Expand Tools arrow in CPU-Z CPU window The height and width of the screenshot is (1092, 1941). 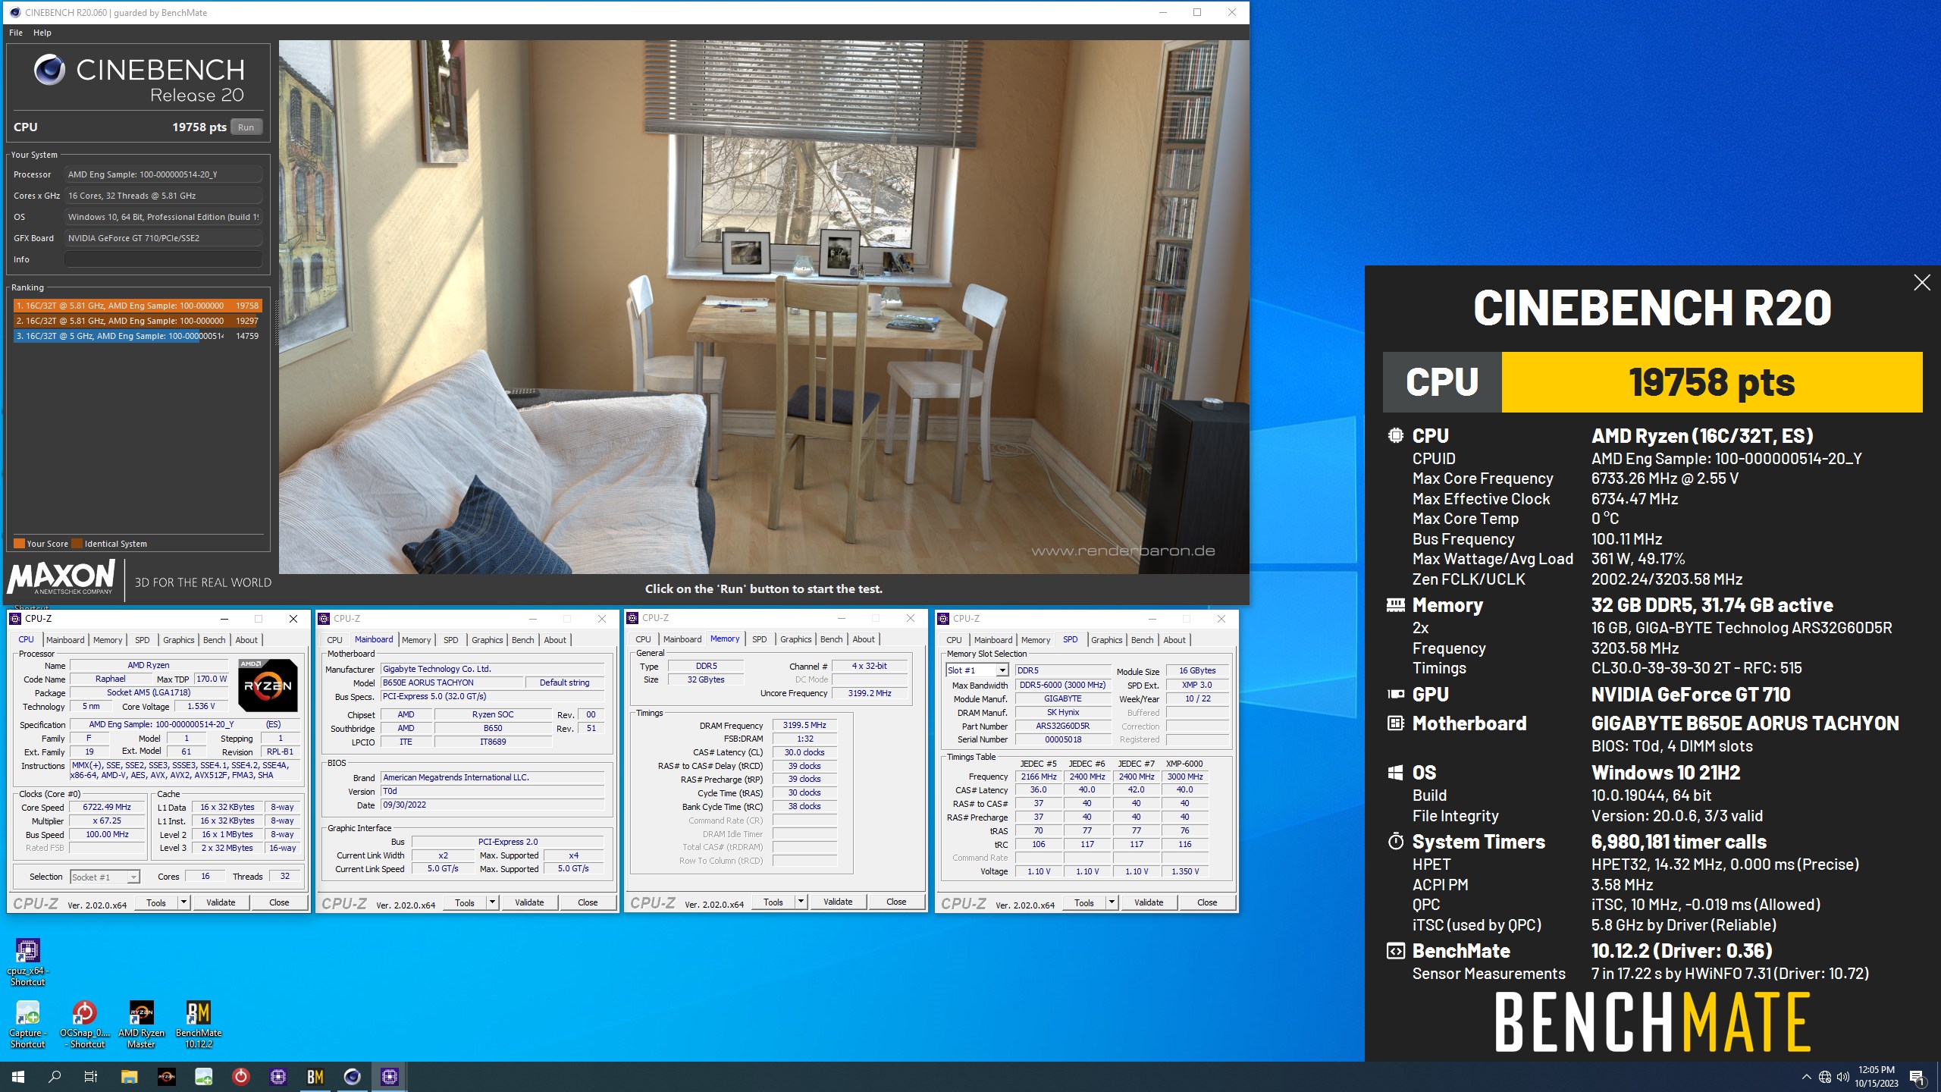point(183,902)
